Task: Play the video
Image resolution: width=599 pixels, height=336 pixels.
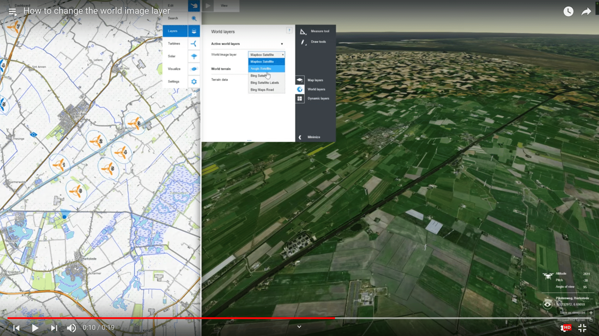Action: pyautogui.click(x=35, y=328)
